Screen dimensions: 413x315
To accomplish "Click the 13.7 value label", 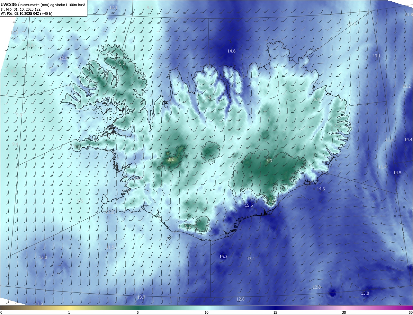I will pos(141,297).
